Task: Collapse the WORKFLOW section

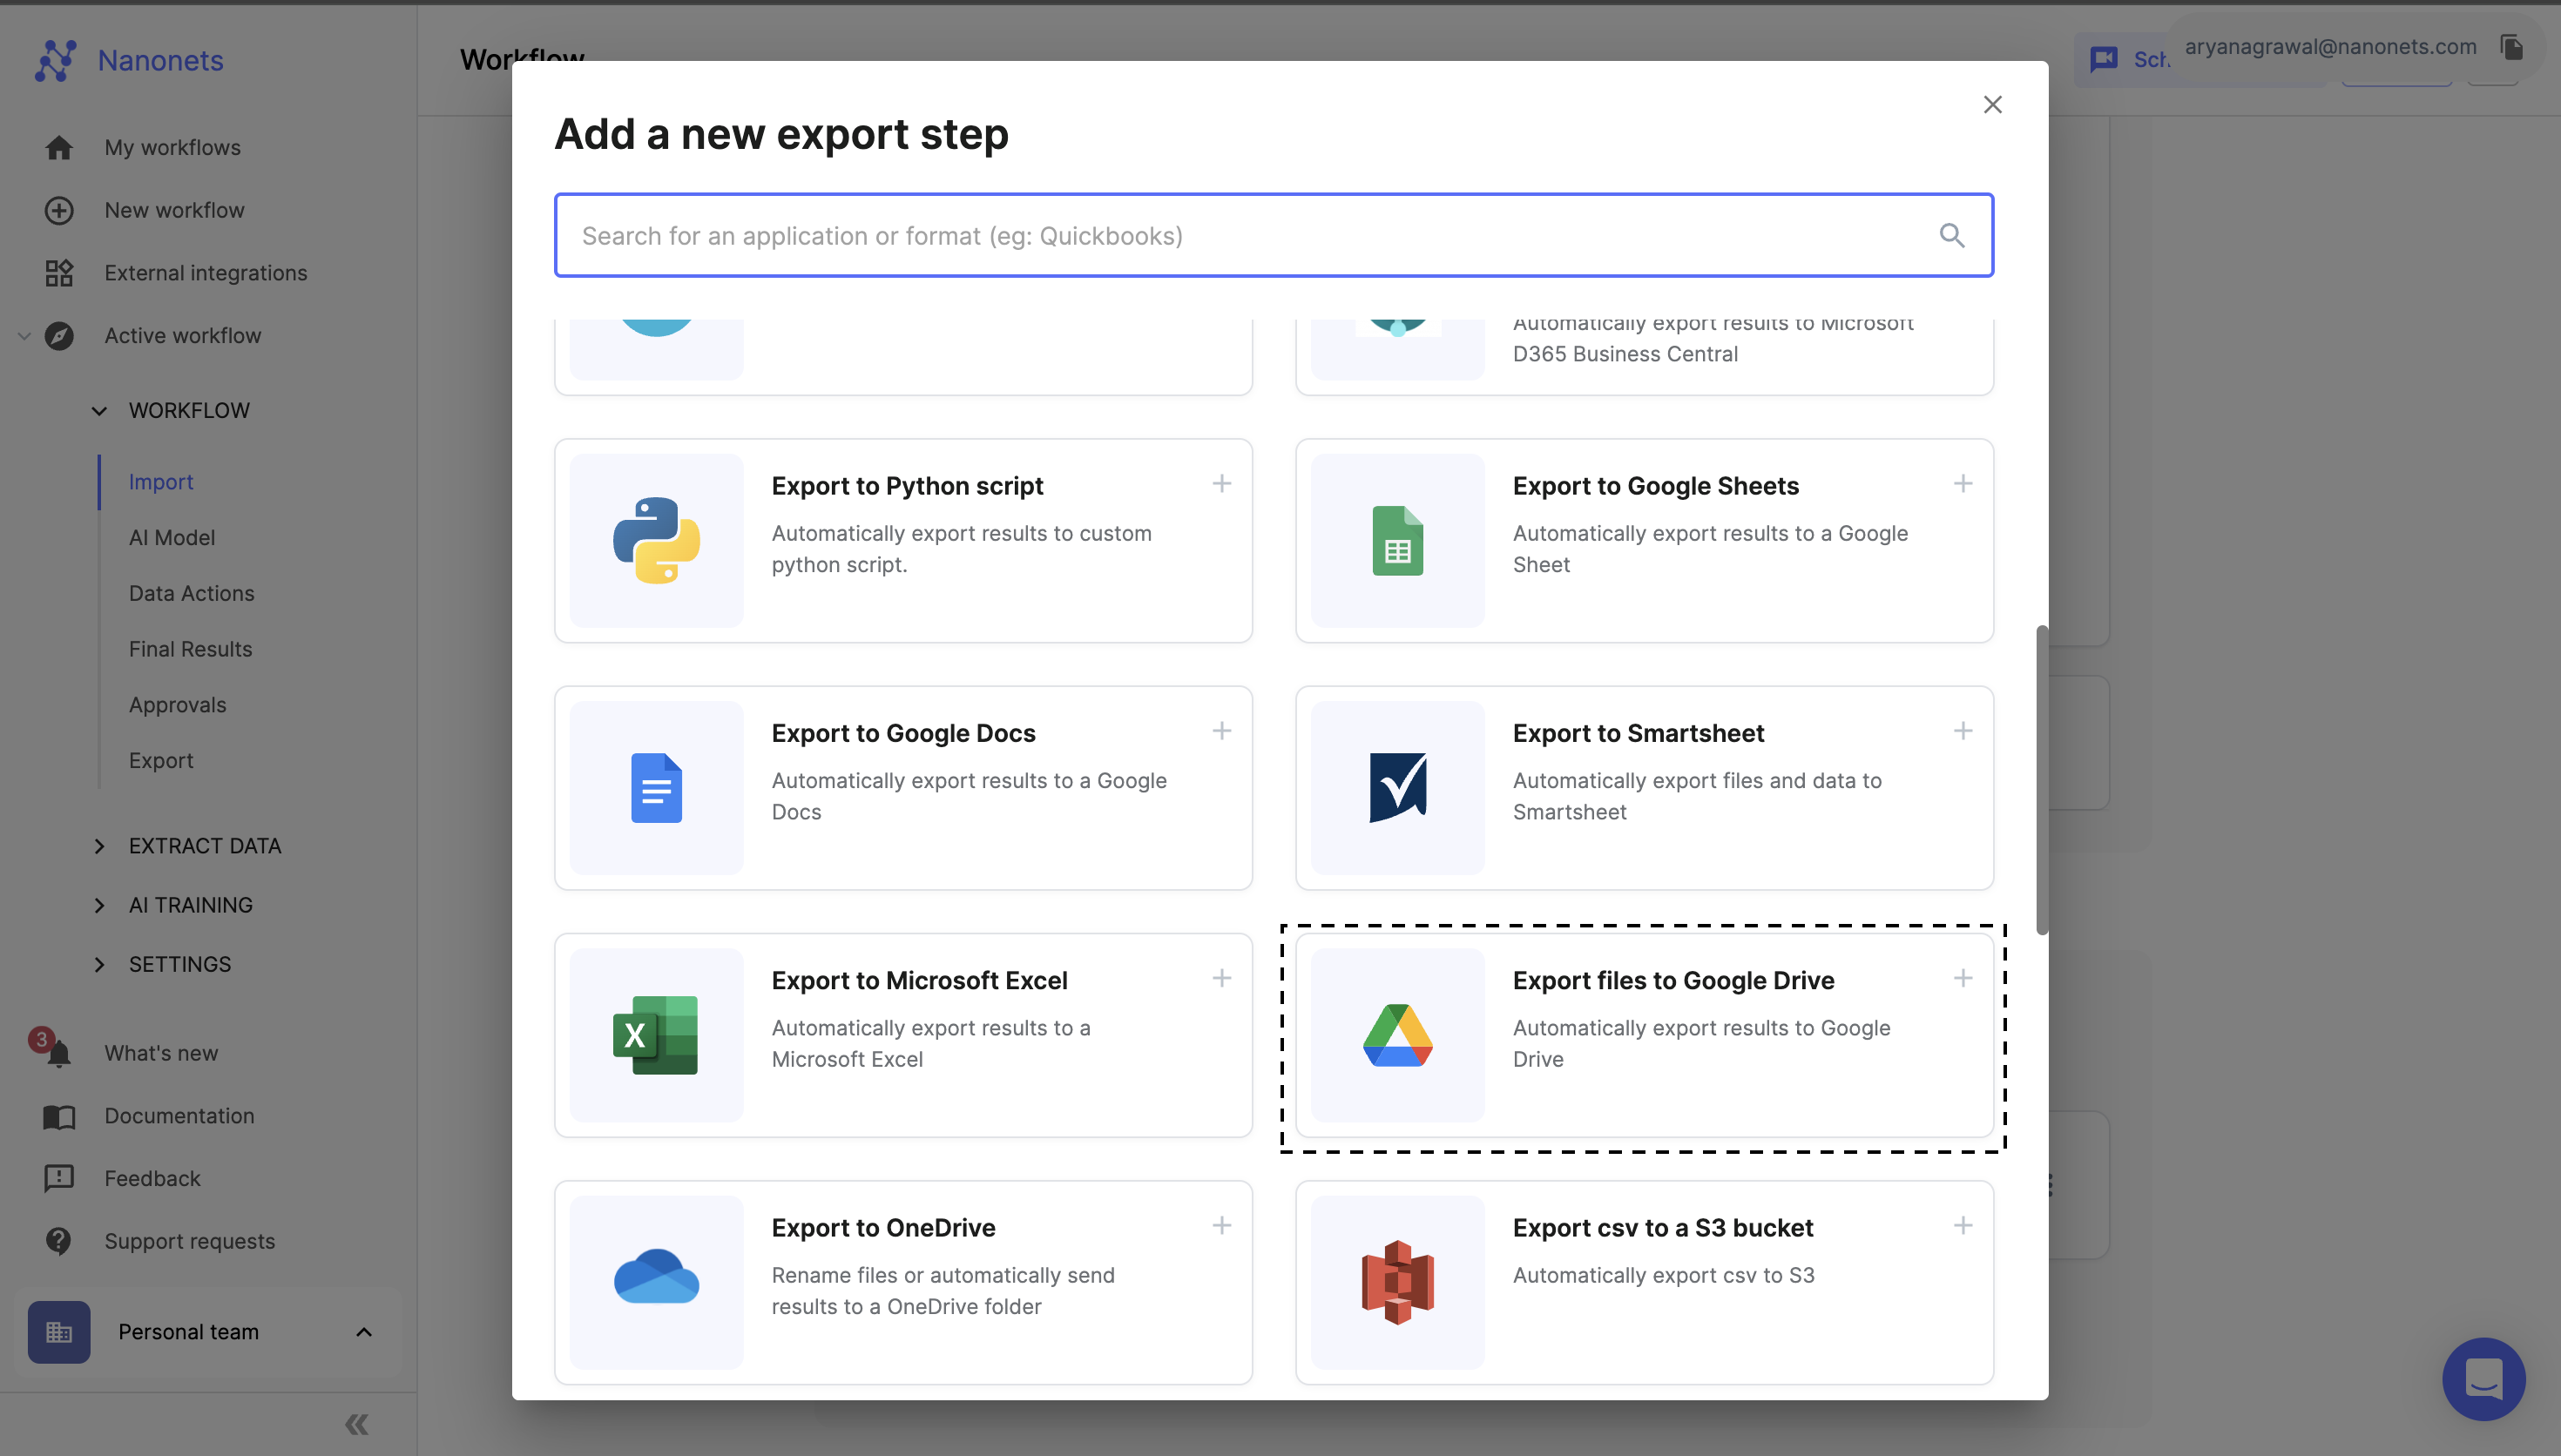Action: click(99, 411)
